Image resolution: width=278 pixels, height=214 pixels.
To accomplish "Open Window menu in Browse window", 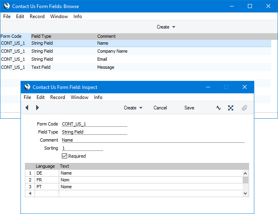I will [59, 16].
